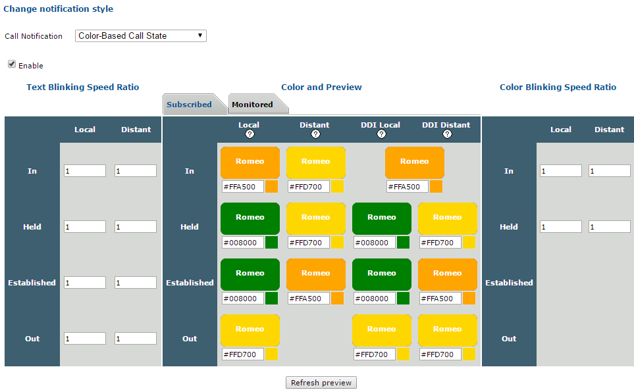Pick yellow swatch for Out Local
The image size is (634, 390).
[x=271, y=354]
